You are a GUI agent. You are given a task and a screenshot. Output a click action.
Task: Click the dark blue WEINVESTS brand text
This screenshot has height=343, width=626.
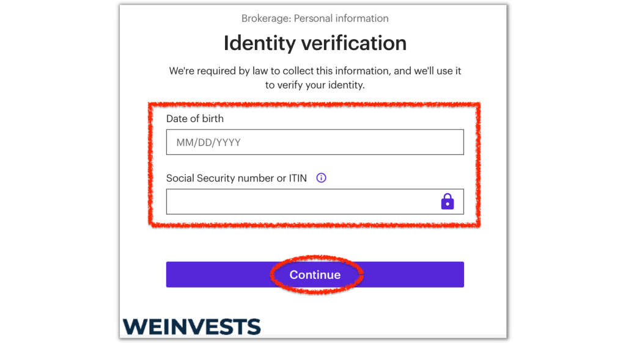[x=191, y=327]
